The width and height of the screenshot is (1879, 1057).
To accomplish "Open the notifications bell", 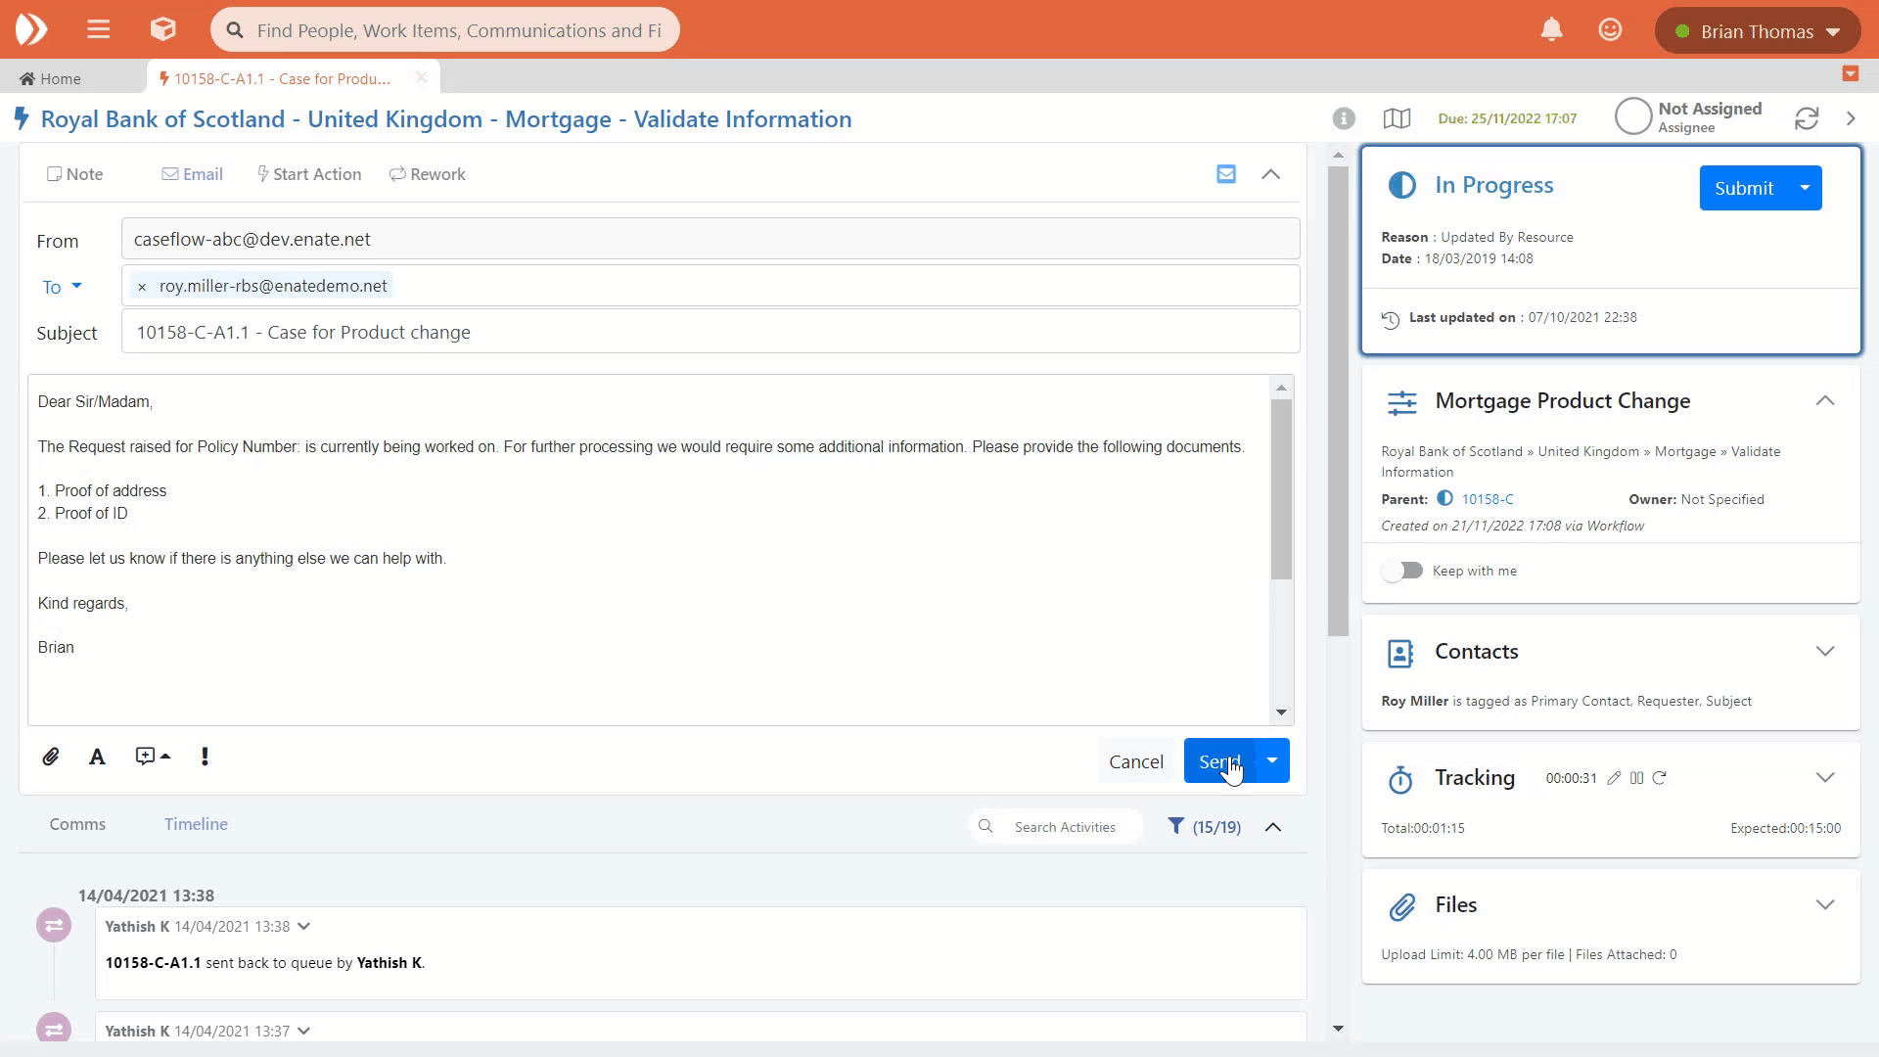I will [x=1551, y=30].
